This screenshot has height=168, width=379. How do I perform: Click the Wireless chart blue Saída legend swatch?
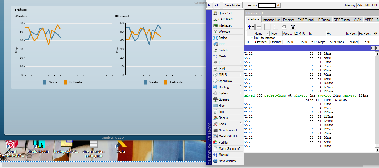[x=45, y=82]
